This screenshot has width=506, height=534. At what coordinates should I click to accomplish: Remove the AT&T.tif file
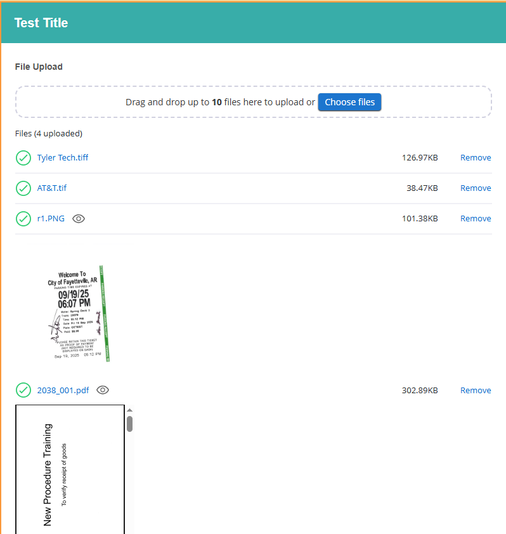tap(475, 188)
